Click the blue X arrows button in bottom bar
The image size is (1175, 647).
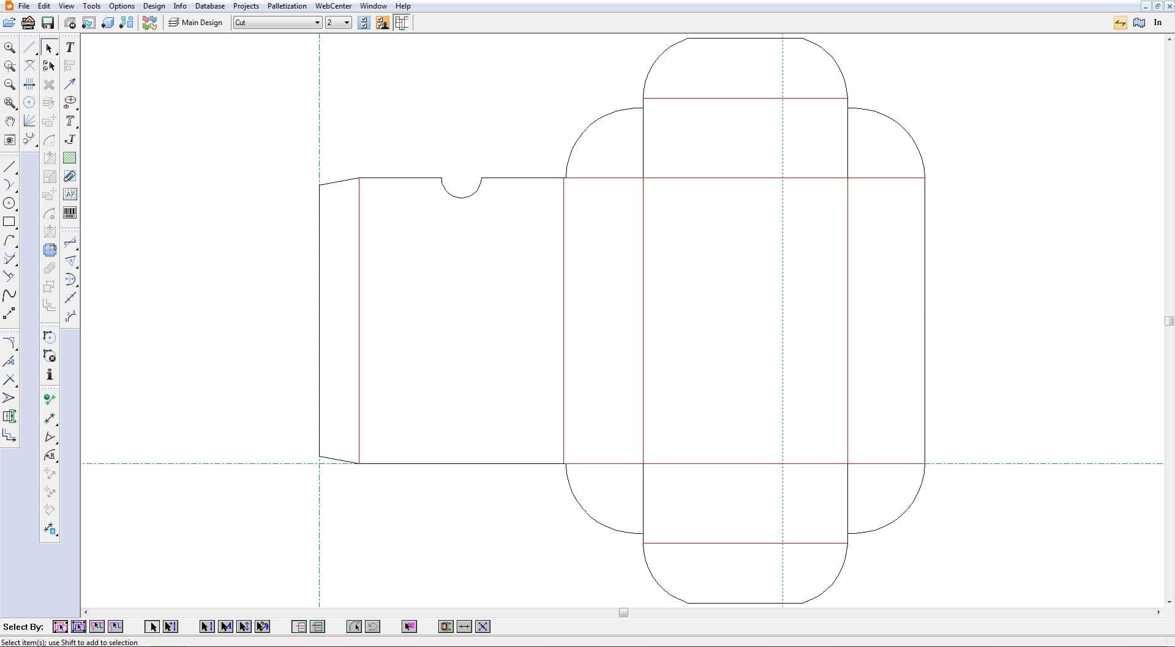point(482,626)
